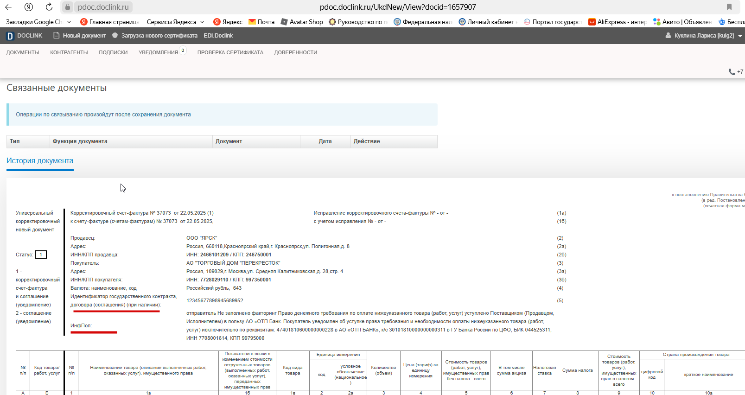Screen dimensions: 745x395
Task: Open the Руководство по bookmark
Action: 358,22
